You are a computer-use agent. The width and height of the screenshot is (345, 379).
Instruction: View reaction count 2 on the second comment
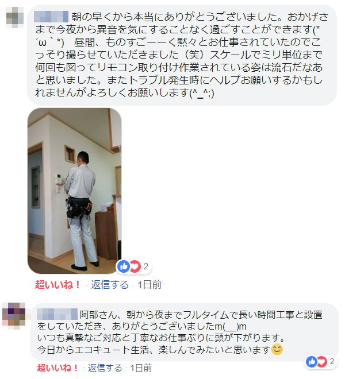pos(332,362)
